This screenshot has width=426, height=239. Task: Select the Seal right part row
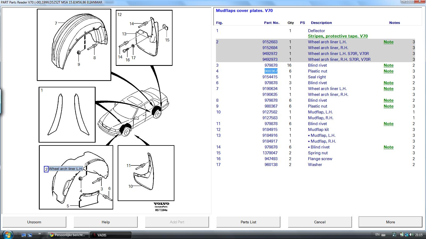(317, 77)
